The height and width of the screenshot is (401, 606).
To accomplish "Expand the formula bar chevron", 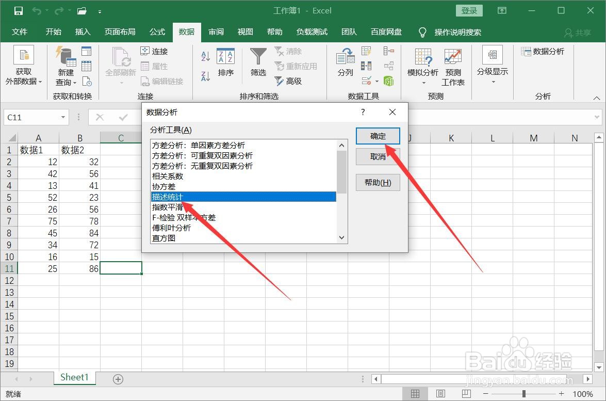I will (597, 117).
